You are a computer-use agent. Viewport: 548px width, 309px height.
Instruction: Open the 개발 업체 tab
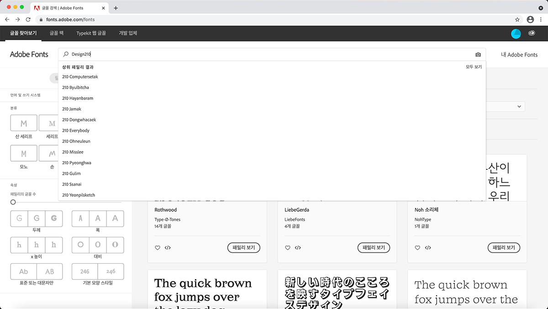click(x=128, y=33)
